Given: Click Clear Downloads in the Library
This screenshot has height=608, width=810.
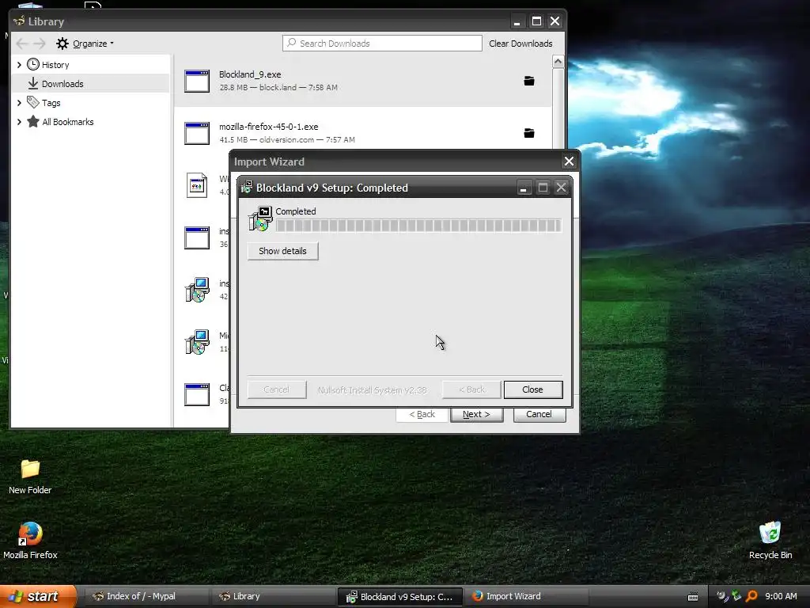Looking at the screenshot, I should pyautogui.click(x=520, y=44).
